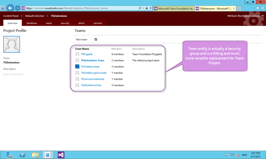Click the Description column header
The height and width of the screenshot is (159, 266).
(x=138, y=49)
